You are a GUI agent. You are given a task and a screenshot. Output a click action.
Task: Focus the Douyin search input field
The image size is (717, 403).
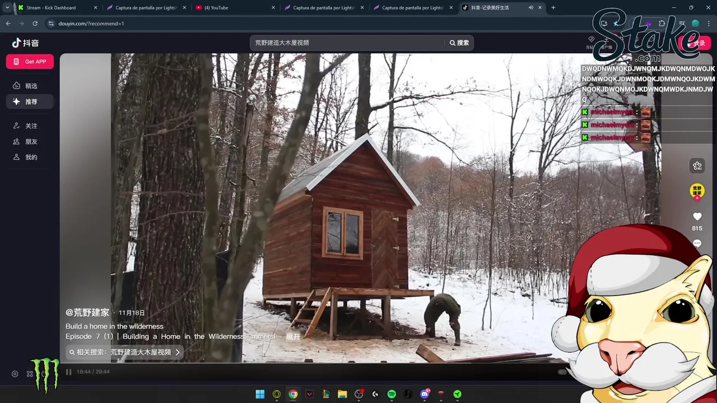(x=347, y=43)
